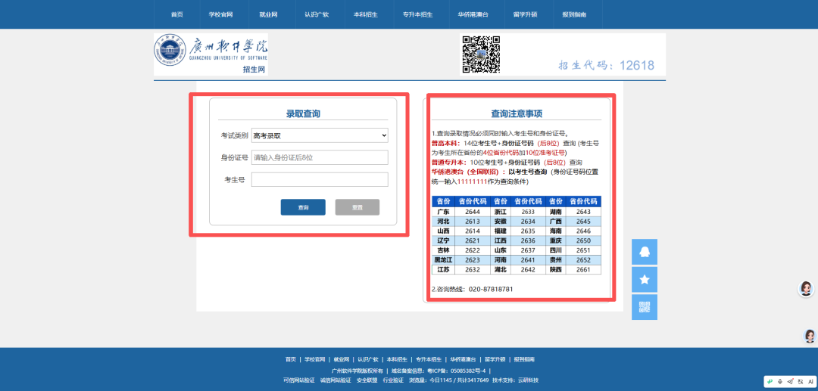Click the 查询注意事项 heading

(x=517, y=113)
